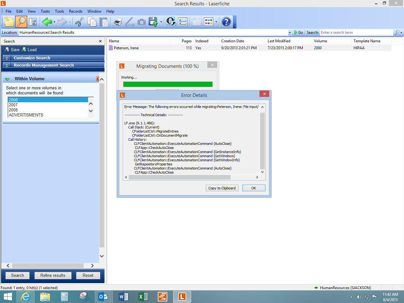Screen dimensions: 404x303
Task: Select volume 2007 in the list
Action: point(48,105)
